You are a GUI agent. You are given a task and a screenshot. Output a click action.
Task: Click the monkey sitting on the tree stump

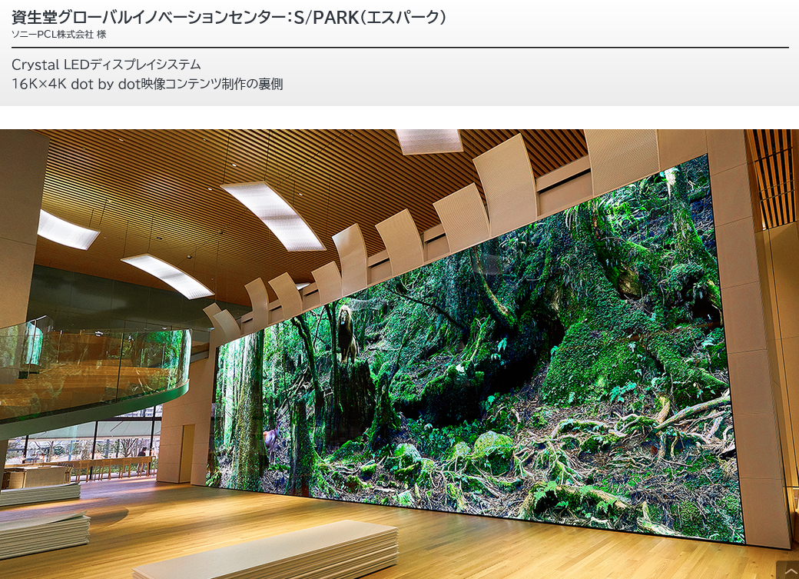[346, 332]
